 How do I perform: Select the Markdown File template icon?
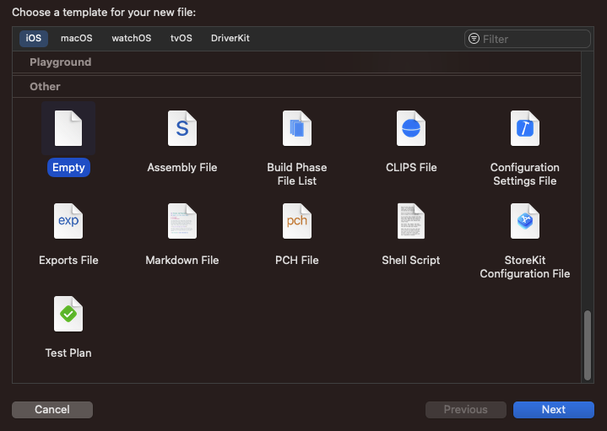click(182, 221)
